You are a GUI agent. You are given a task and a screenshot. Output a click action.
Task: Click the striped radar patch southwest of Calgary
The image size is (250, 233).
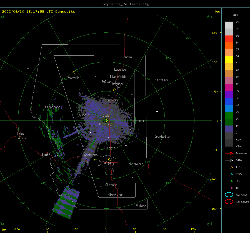[66, 203]
